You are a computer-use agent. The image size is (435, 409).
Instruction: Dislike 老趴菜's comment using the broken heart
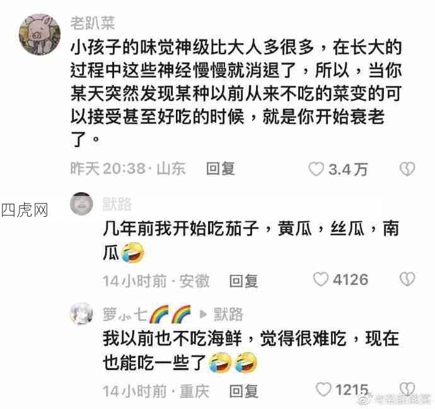tap(407, 169)
